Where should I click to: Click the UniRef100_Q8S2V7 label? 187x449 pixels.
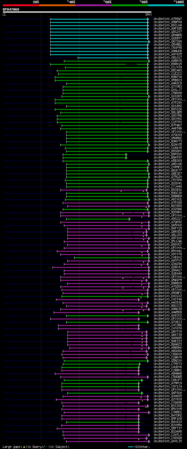[x=168, y=32]
